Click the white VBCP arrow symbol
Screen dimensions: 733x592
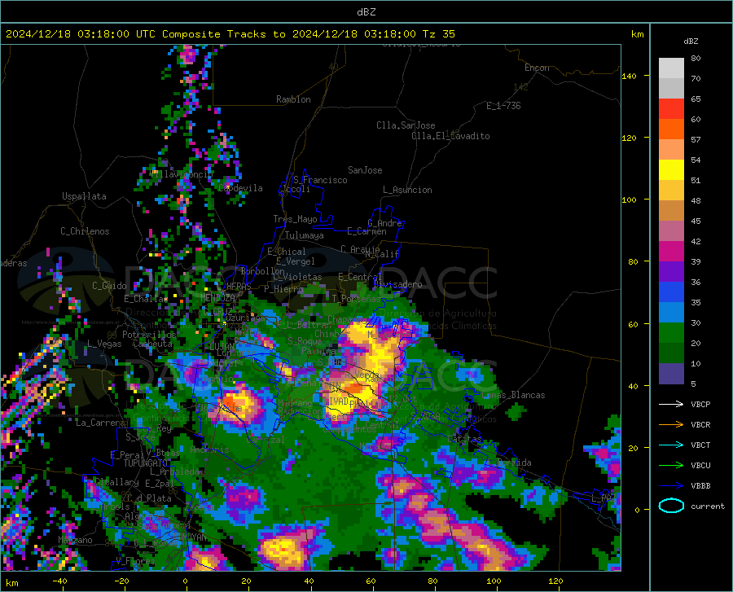click(671, 404)
